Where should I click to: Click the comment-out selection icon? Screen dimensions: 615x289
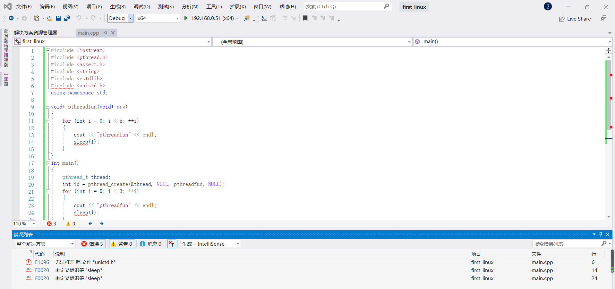coord(285,18)
